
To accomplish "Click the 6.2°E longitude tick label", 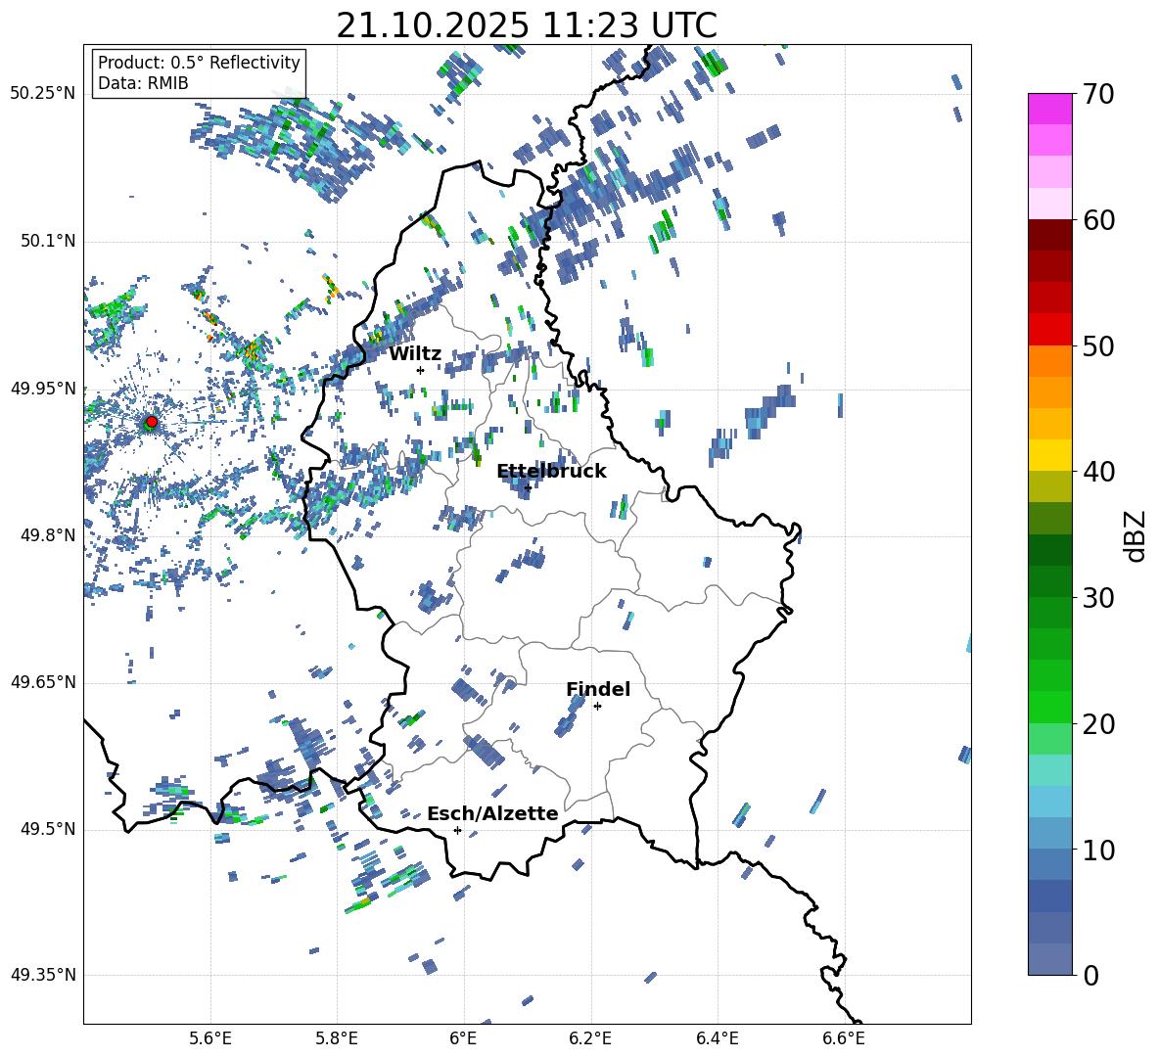I will (x=590, y=1037).
